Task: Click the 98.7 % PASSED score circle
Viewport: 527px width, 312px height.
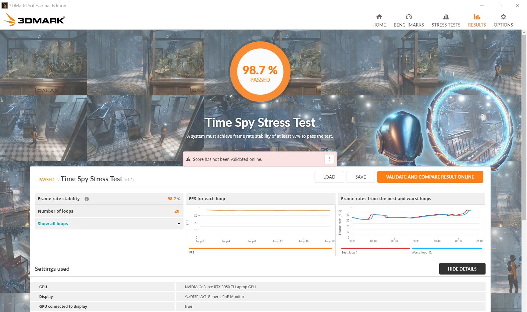Action: [260, 72]
